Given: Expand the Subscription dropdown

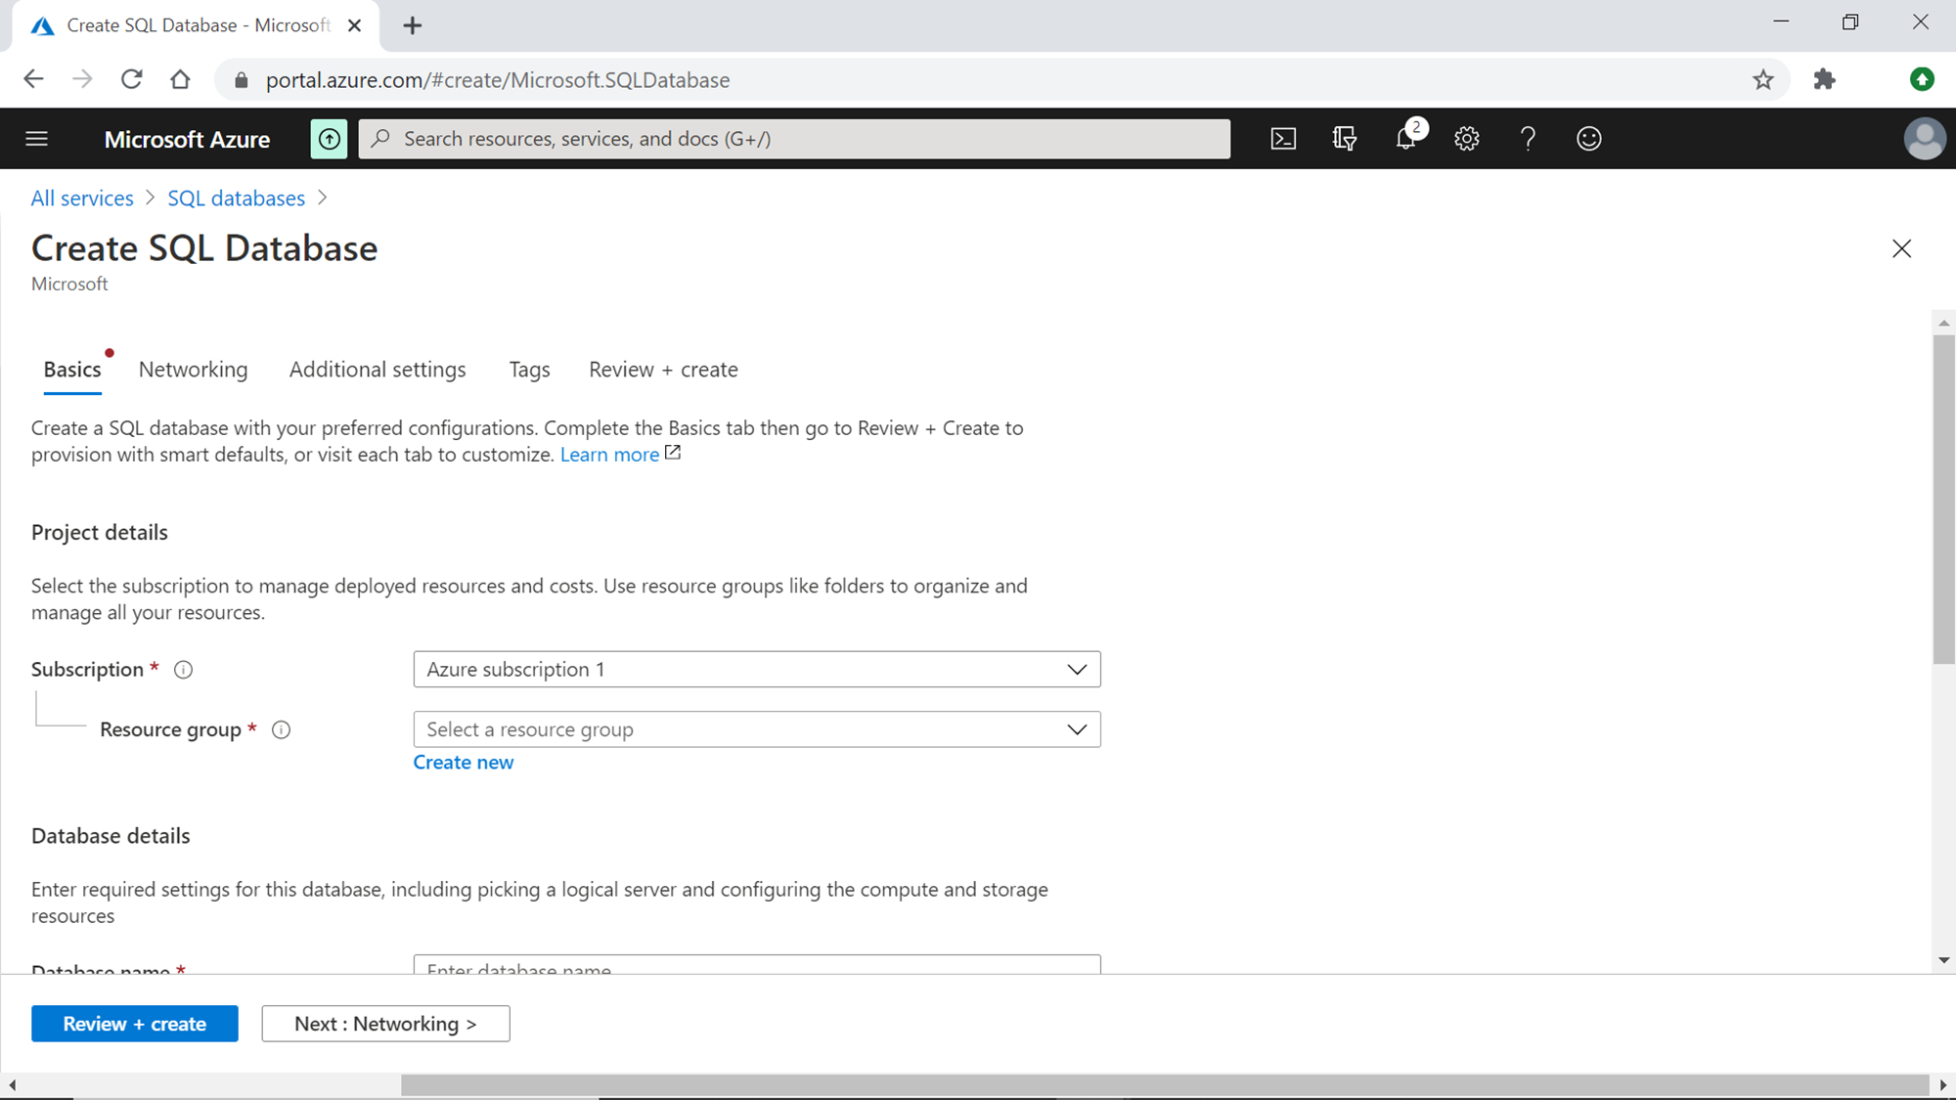Looking at the screenshot, I should point(756,670).
